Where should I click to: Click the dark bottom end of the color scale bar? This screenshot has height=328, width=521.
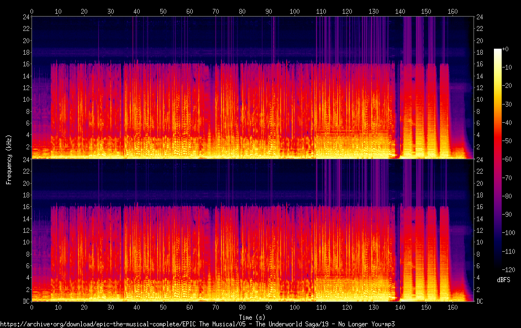click(498, 267)
